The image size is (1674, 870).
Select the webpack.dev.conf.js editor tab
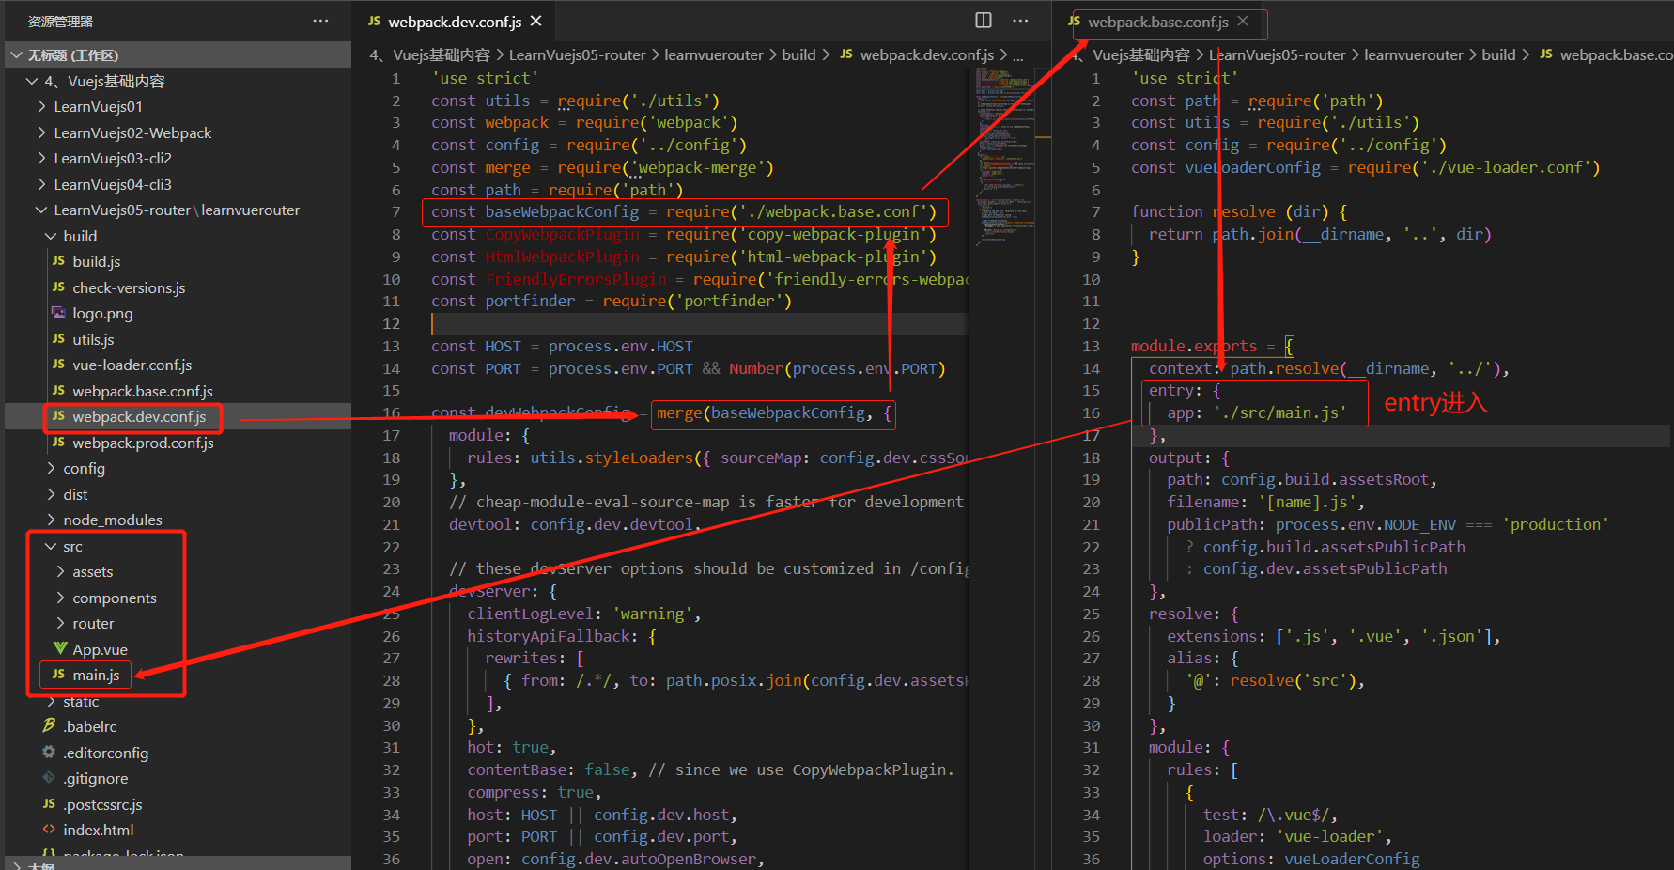pos(454,21)
